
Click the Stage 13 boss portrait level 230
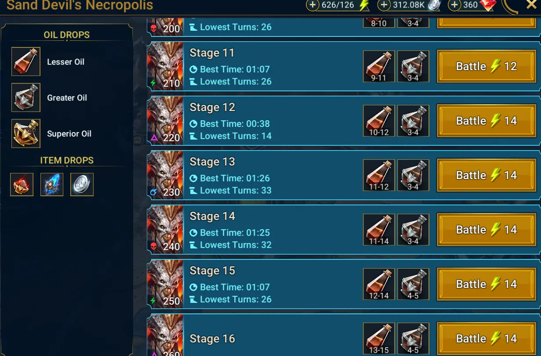(165, 175)
